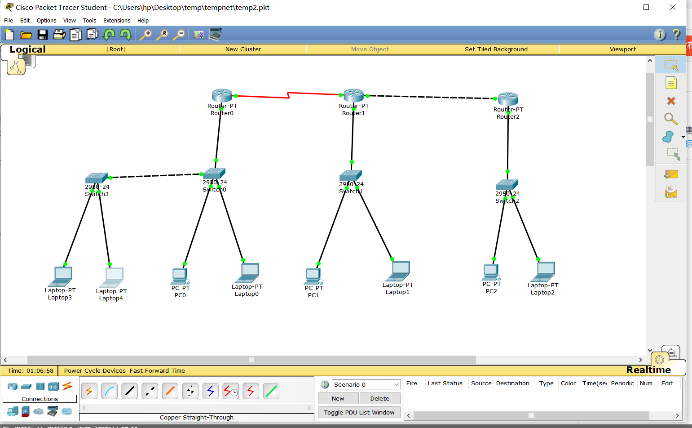Click the Delete scenario button

click(x=380, y=398)
